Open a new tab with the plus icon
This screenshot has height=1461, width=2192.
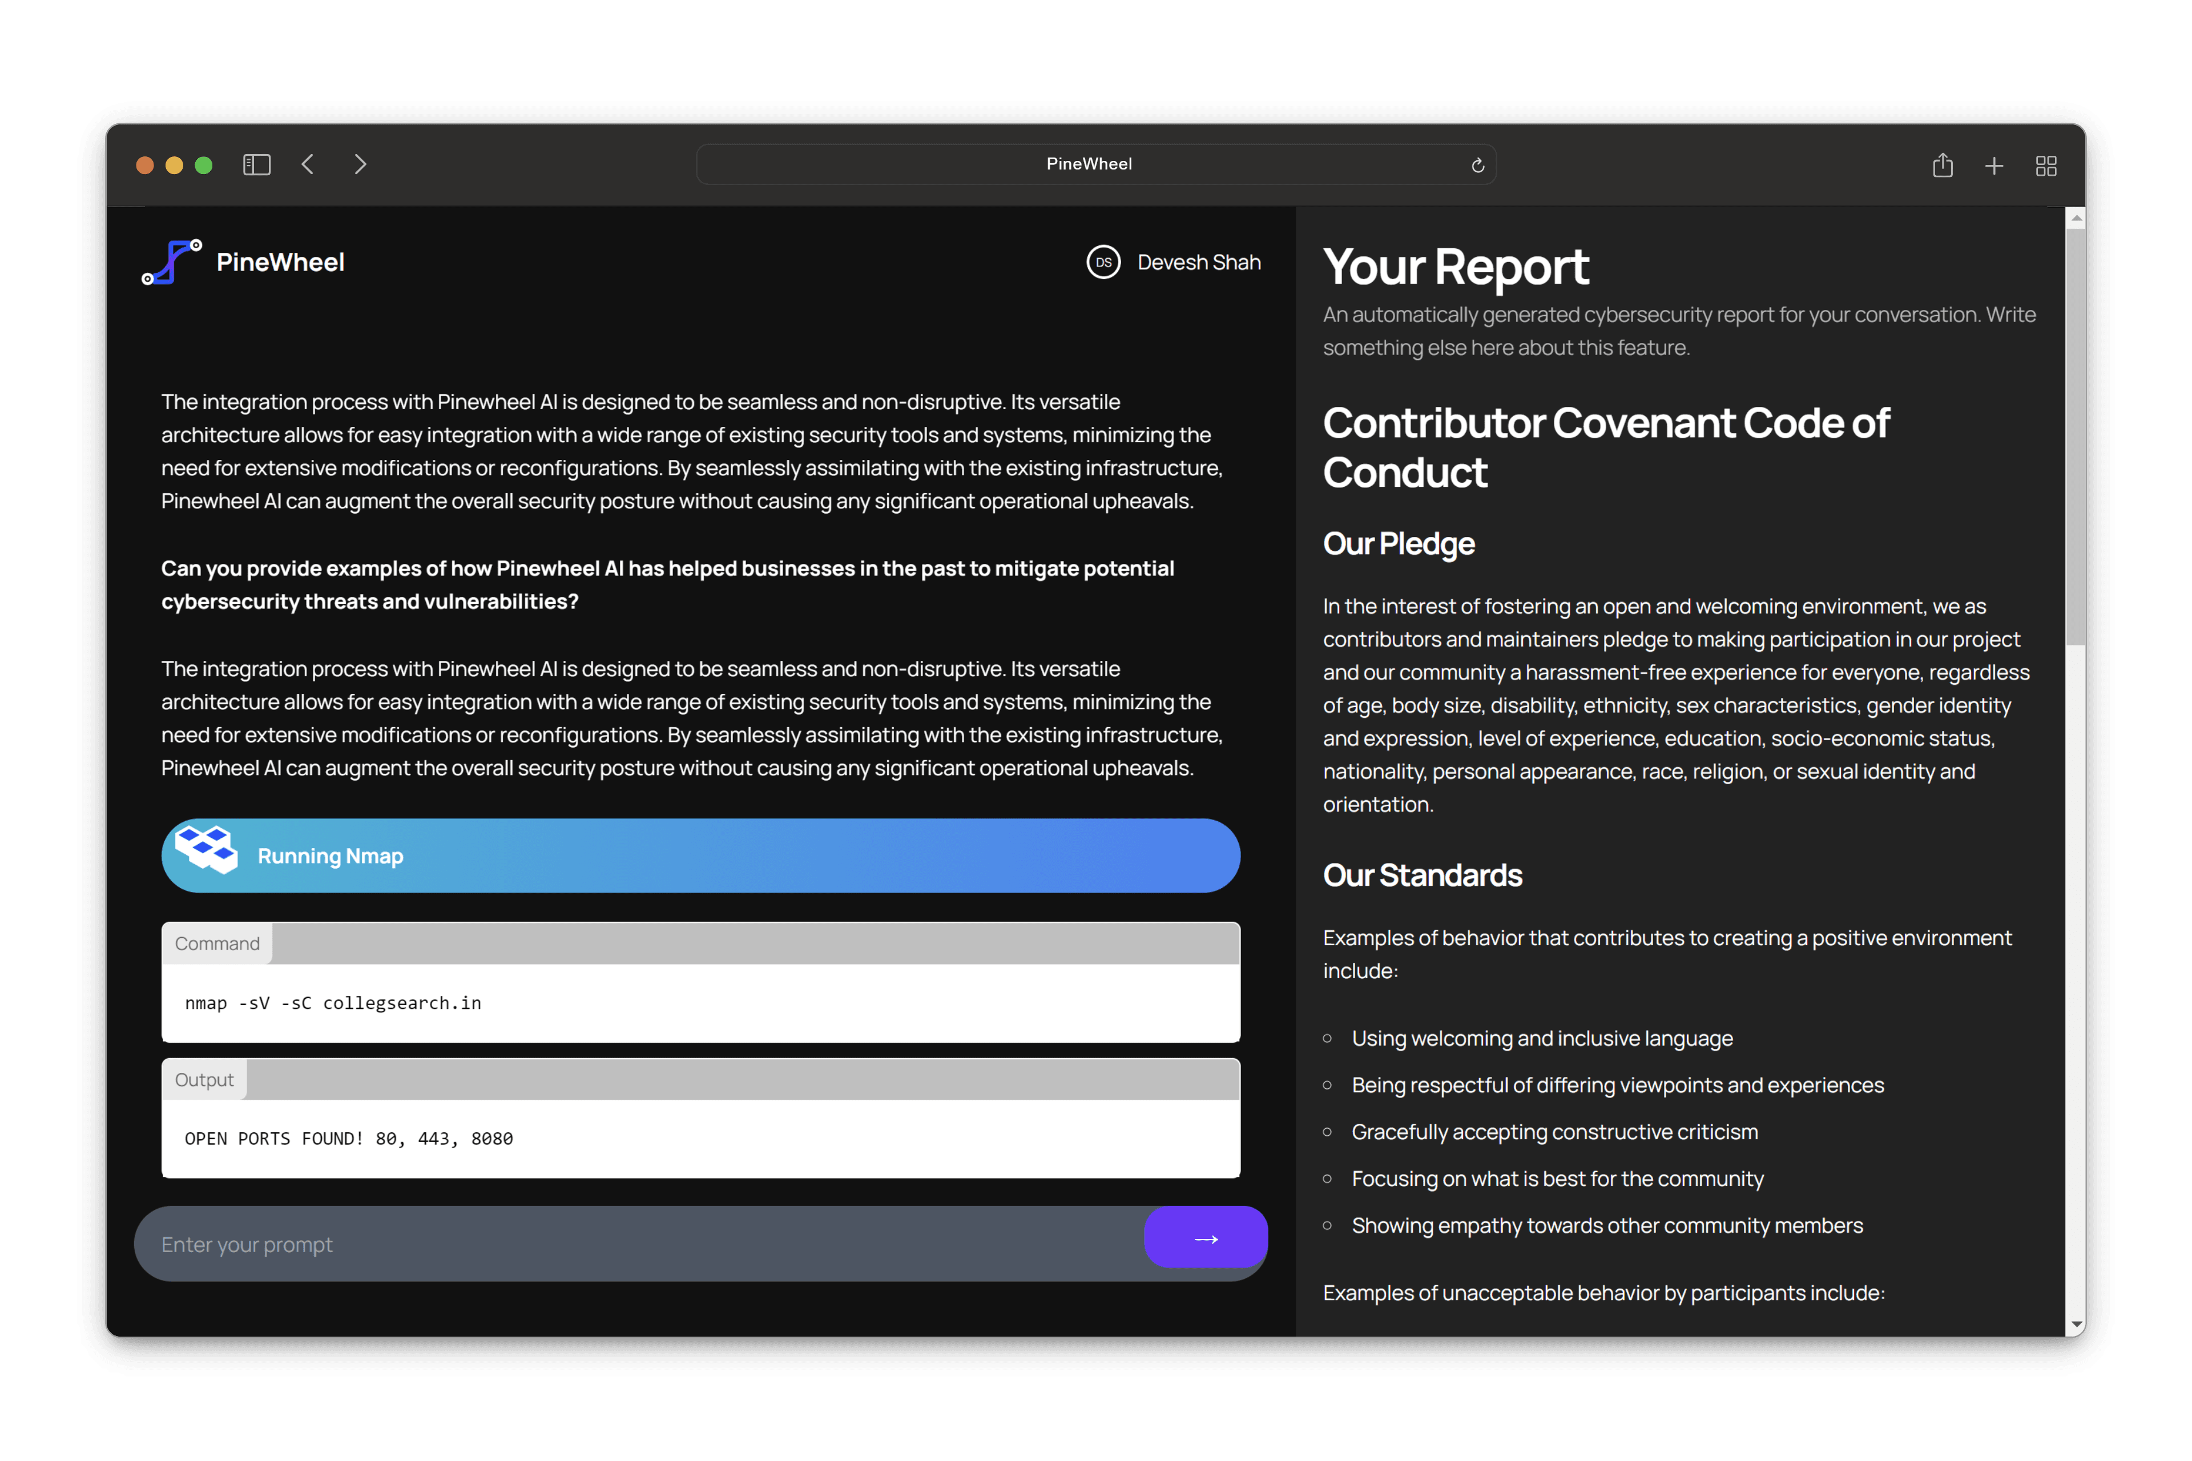pyautogui.click(x=1993, y=166)
